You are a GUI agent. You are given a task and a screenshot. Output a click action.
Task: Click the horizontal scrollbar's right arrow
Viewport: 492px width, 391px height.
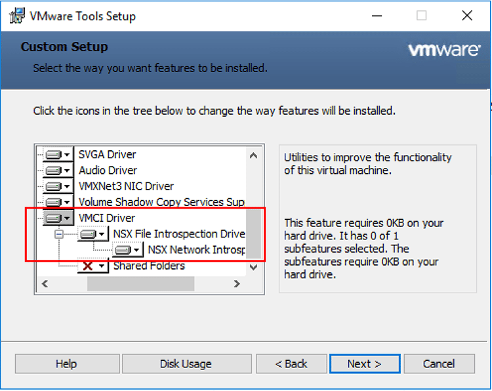click(x=237, y=284)
